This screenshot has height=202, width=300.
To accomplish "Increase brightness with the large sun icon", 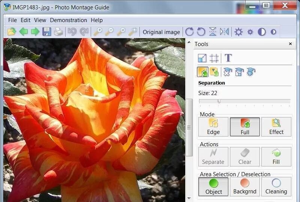I will (238, 32).
